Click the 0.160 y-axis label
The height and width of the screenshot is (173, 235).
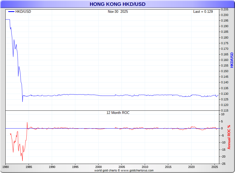pos(225,60)
